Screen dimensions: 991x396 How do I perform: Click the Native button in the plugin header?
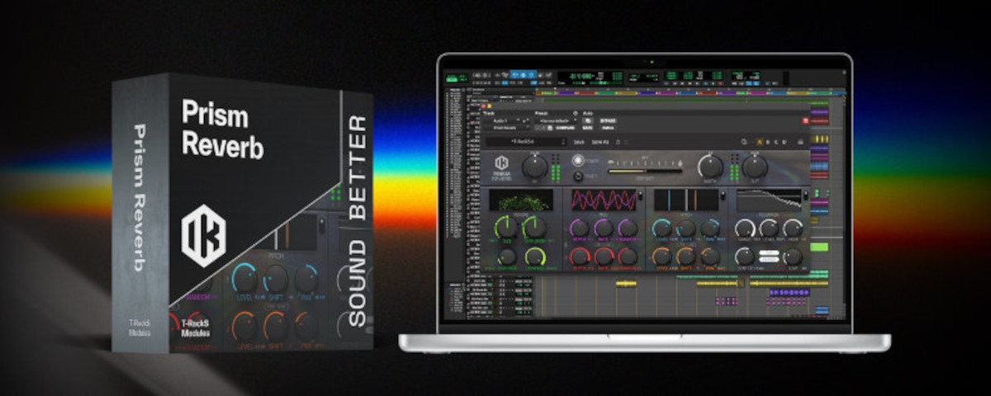(x=608, y=127)
